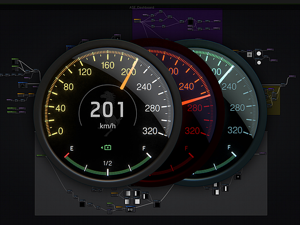Select the orange needle on the yellow gauge
The height and width of the screenshot is (225, 300).
coord(129,74)
